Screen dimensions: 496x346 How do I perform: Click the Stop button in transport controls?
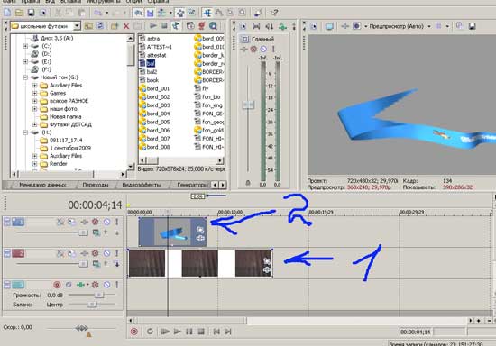point(201,332)
